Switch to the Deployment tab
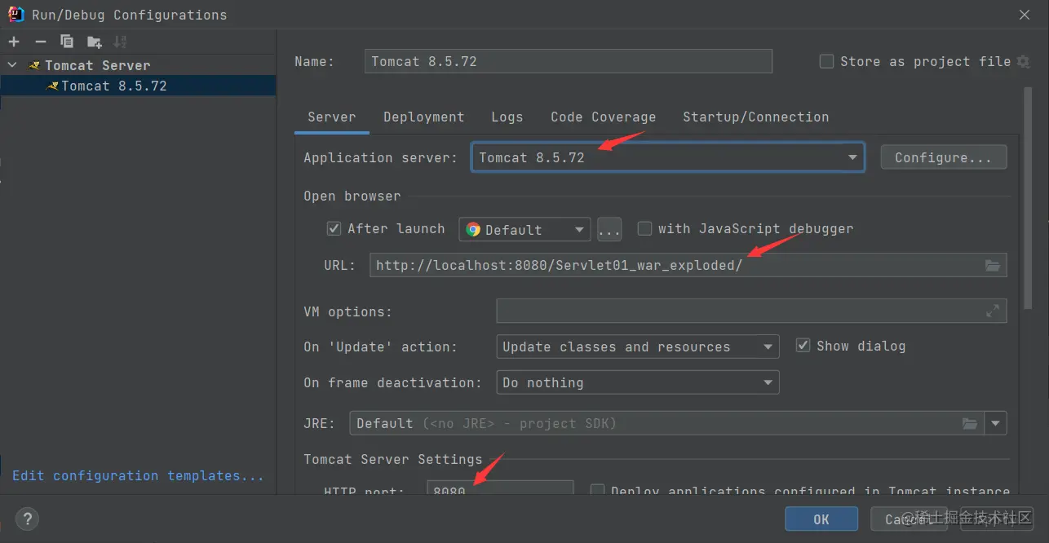1049x543 pixels. point(423,117)
